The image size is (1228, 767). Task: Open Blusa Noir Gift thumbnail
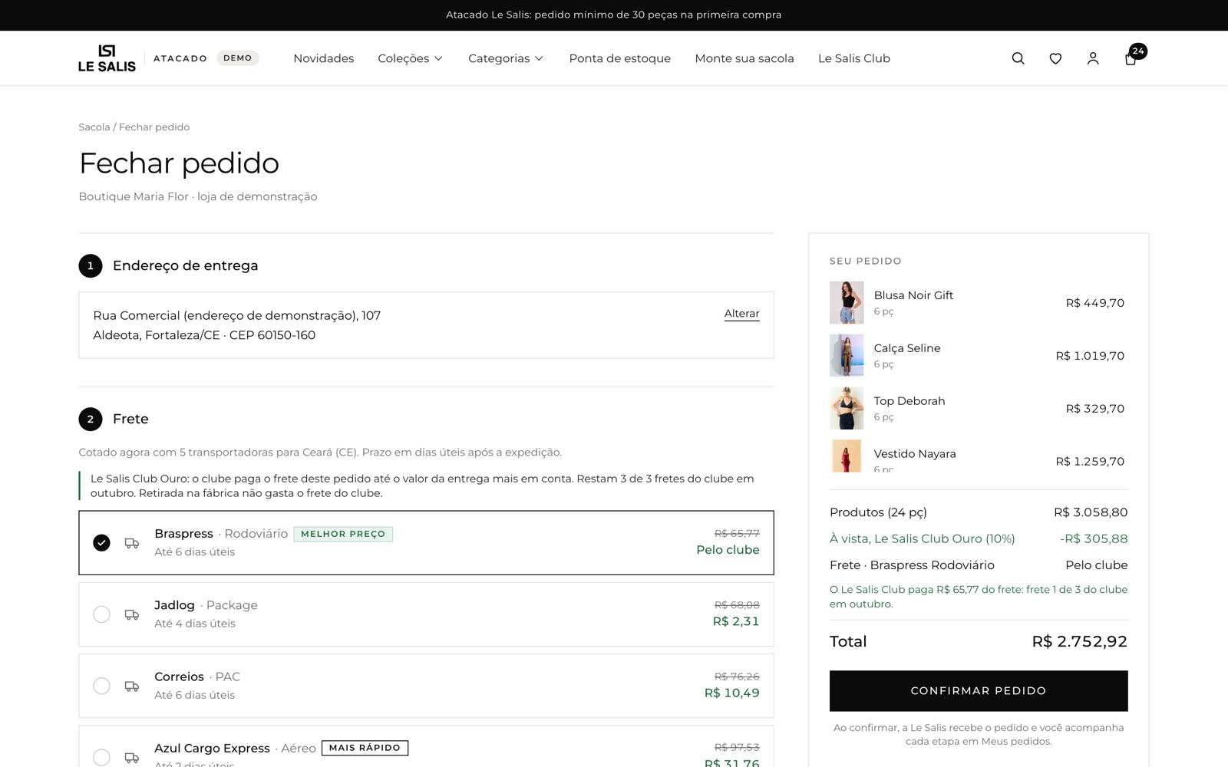[x=847, y=302]
